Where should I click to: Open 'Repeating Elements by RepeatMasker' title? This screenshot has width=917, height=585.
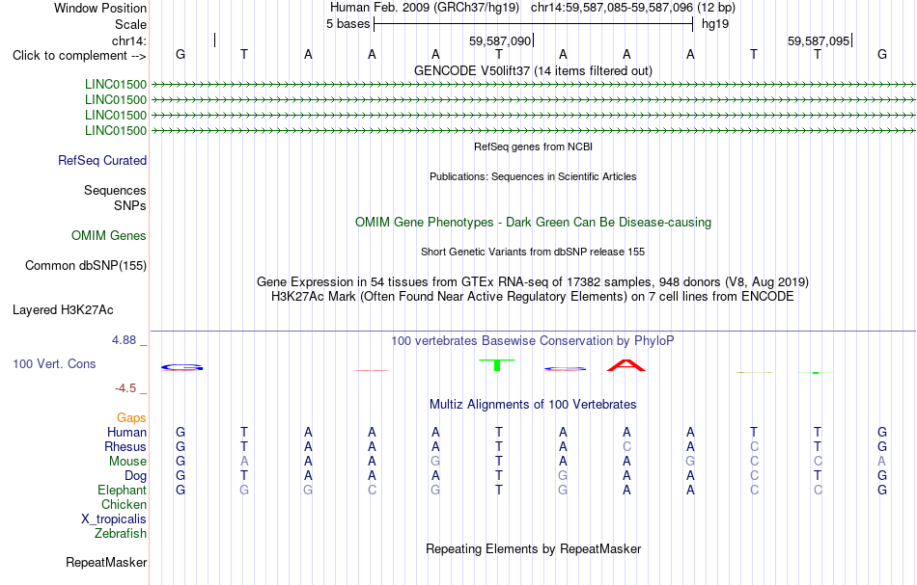pos(533,549)
